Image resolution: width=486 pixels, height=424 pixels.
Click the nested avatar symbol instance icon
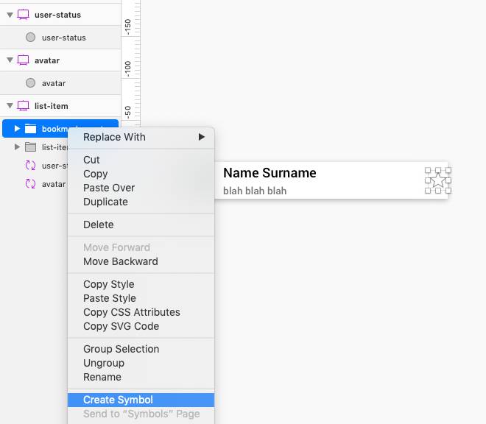[30, 184]
